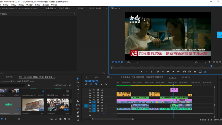Select the Slide tool

pos(78,109)
